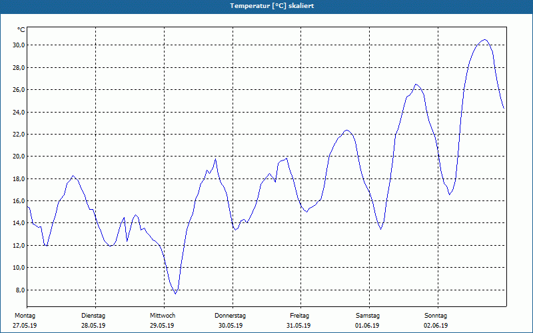Click the °C unit label on the axis
The width and height of the screenshot is (533, 333).
point(21,30)
